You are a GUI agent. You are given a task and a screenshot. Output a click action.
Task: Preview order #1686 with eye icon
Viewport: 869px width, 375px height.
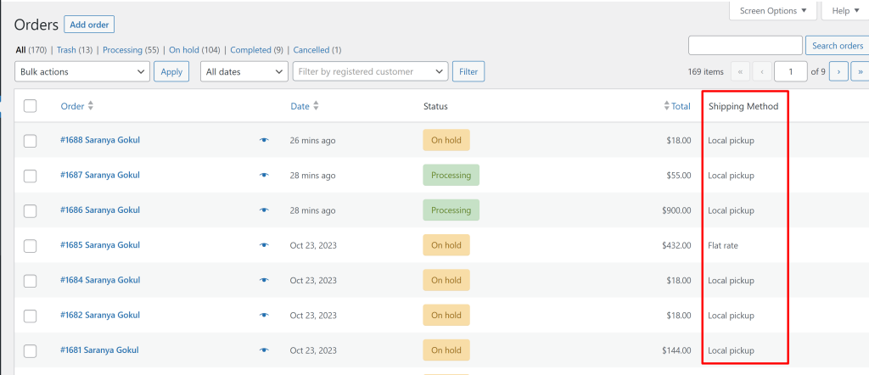[x=264, y=210]
